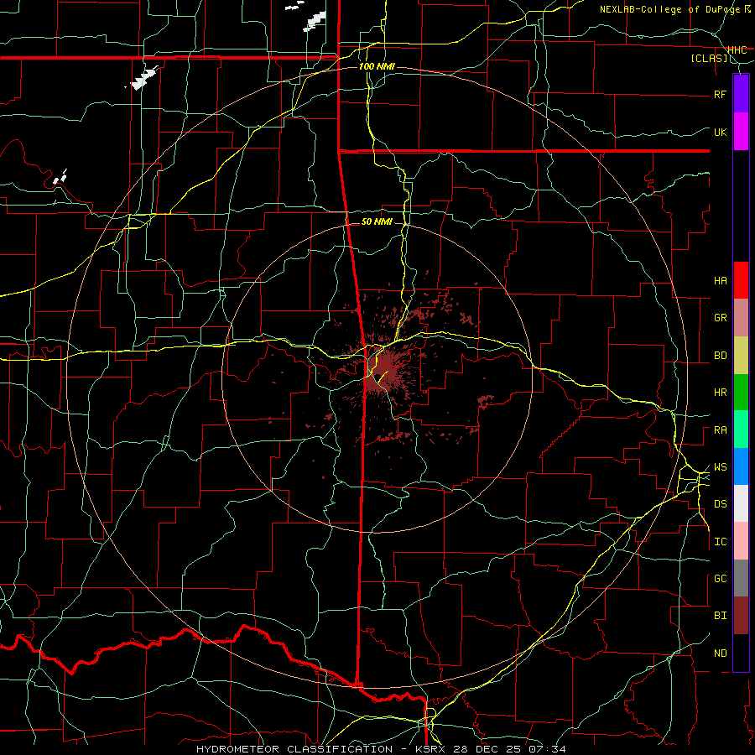Click the RA legend label
The image size is (755, 755).
pyautogui.click(x=721, y=430)
